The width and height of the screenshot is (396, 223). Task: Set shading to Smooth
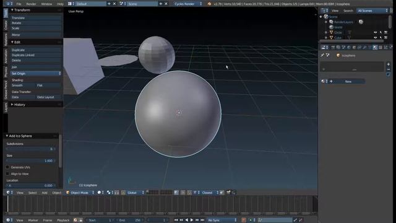point(23,85)
